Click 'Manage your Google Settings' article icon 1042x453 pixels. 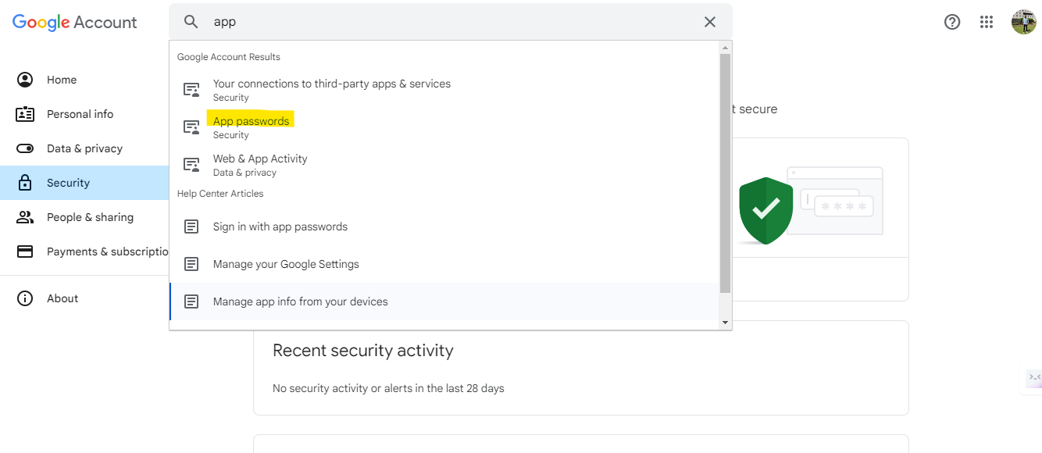click(x=191, y=264)
